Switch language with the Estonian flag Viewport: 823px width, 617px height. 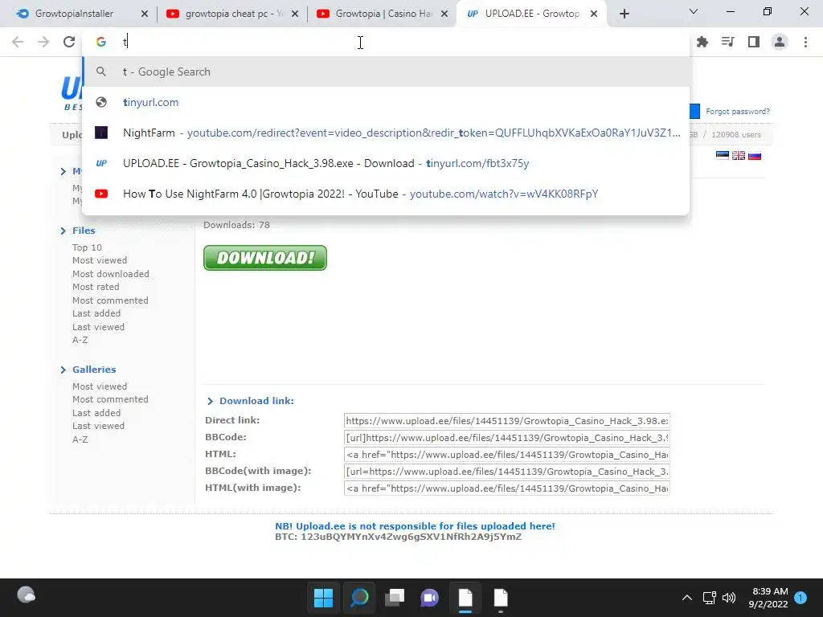pos(723,155)
